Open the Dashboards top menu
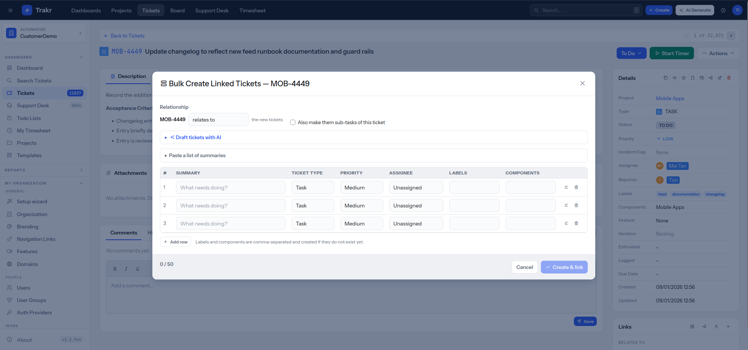The width and height of the screenshot is (748, 350). [x=86, y=11]
